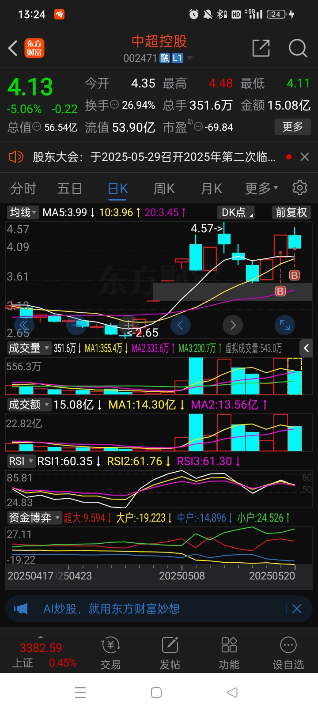The image size is (318, 712).
Task: Open the 成交量 indicator dropdown
Action: coord(29,348)
